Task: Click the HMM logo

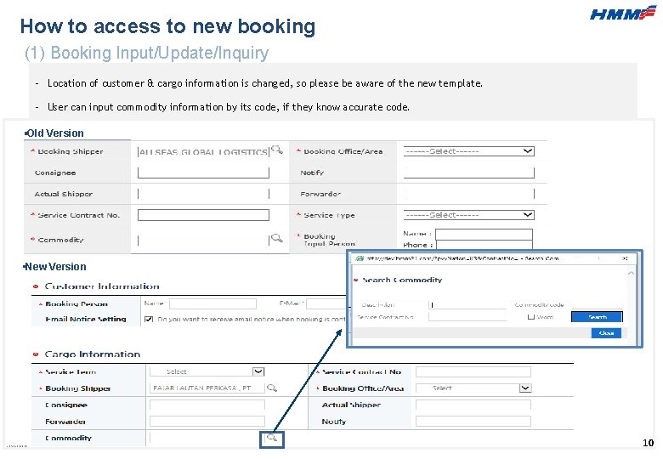Action: pos(623,14)
